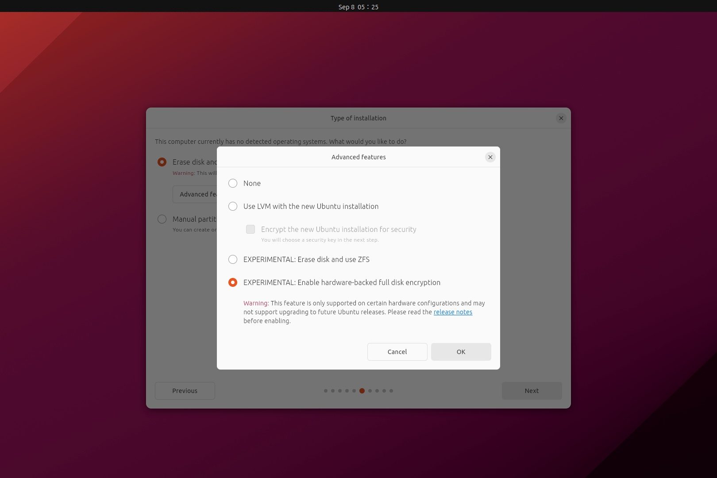Viewport: 717px width, 478px height.
Task: Choose Use LVM with the new Ubuntu installation
Action: (233, 206)
